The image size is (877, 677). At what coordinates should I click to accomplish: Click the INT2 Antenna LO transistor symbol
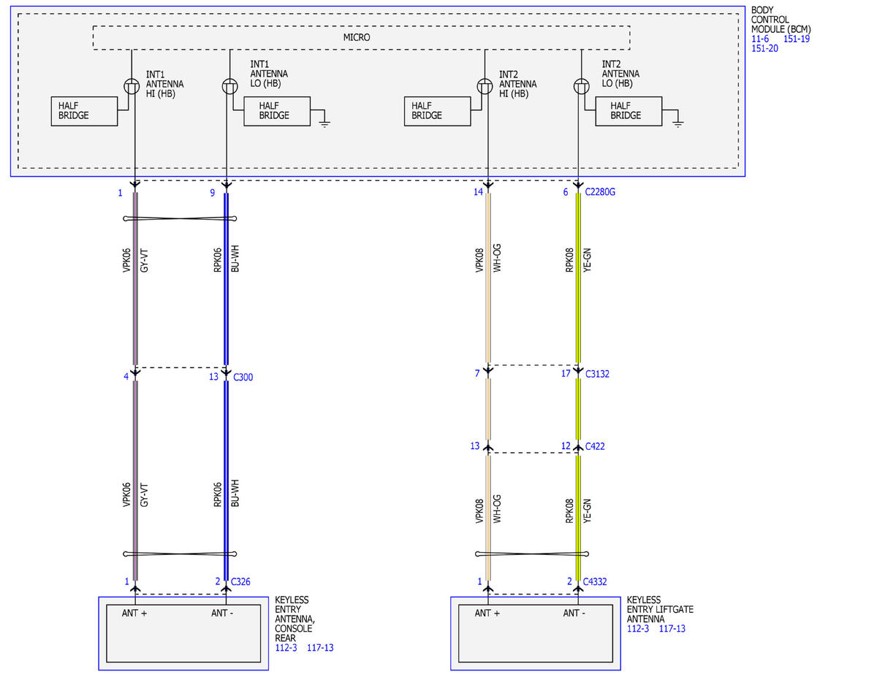[x=582, y=86]
